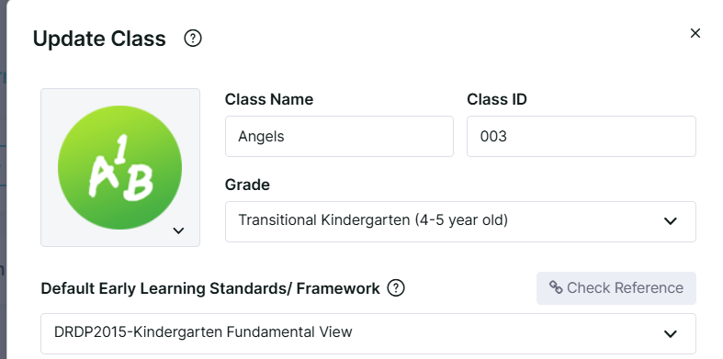Click the green A1B class avatar
723x359 pixels.
[119, 167]
